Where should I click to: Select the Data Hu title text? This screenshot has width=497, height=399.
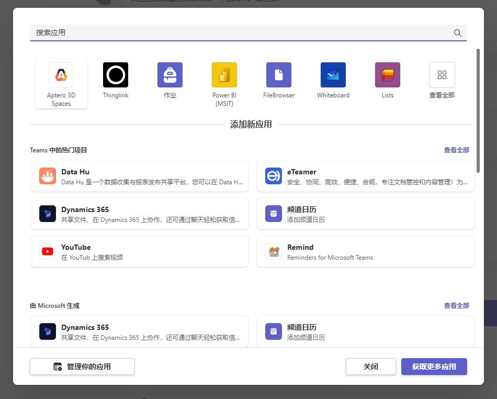[x=75, y=172]
